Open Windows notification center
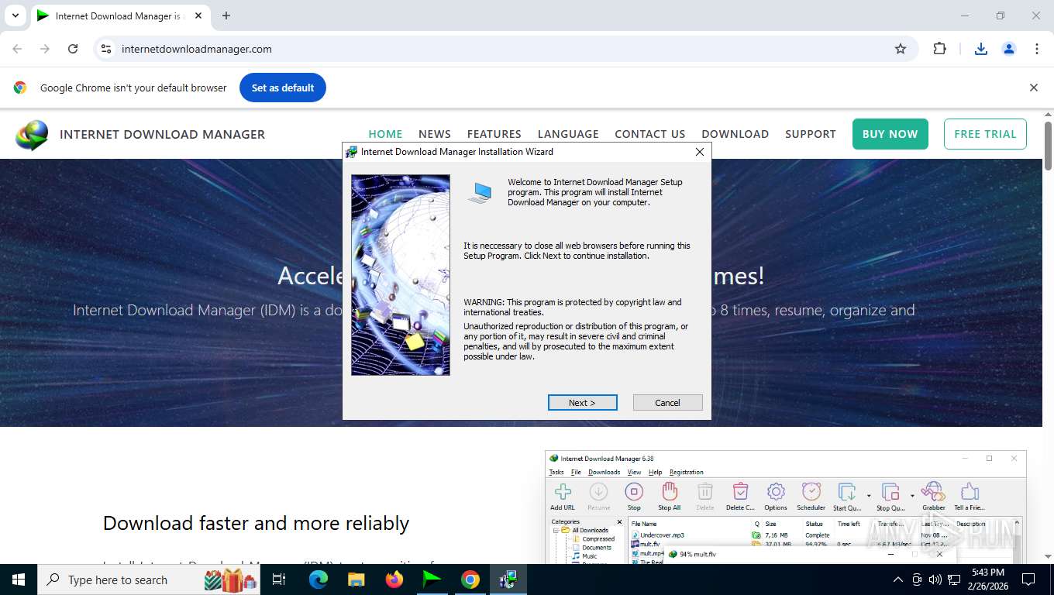 [1028, 580]
